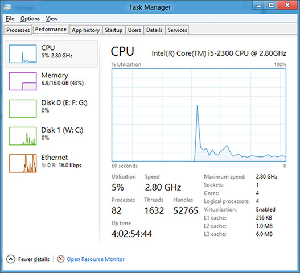The width and height of the screenshot is (300, 273).
Task: Select the Ethernet mini graph thumbnail
Action: pyautogui.click(x=23, y=163)
